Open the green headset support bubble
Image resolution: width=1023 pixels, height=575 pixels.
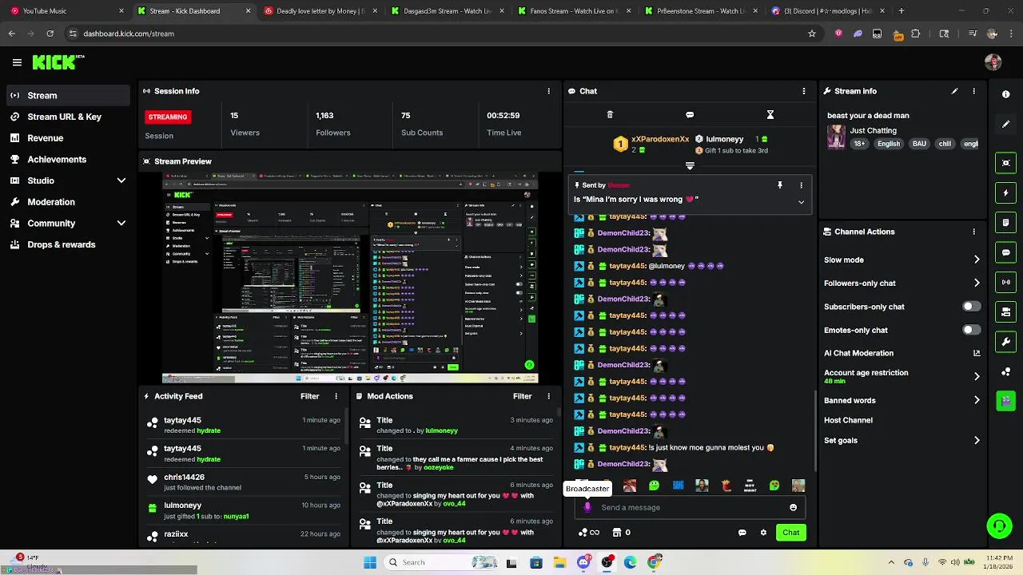point(999,525)
